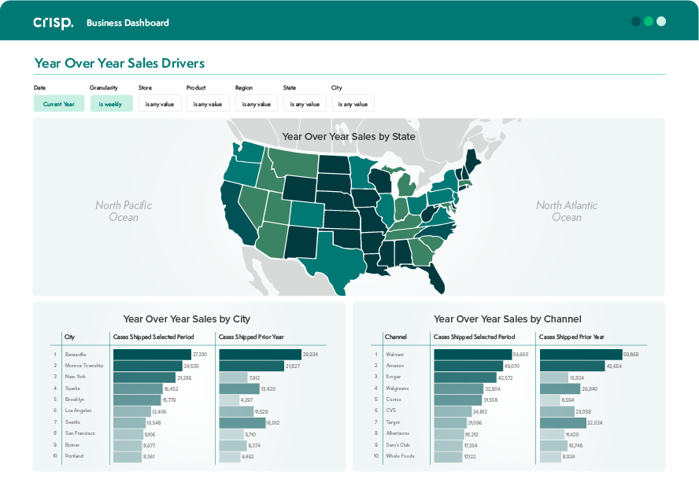Click the crisp logo in header
The image size is (699, 497).
tap(53, 23)
